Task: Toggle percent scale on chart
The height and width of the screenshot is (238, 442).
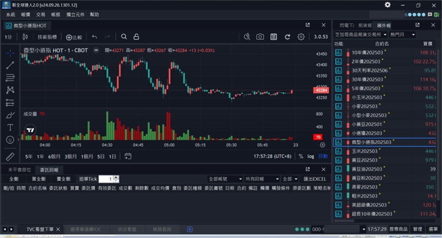Action: [301, 156]
